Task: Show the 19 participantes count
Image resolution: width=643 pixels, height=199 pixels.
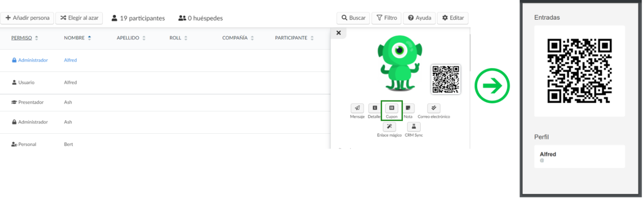Action: coord(138,18)
